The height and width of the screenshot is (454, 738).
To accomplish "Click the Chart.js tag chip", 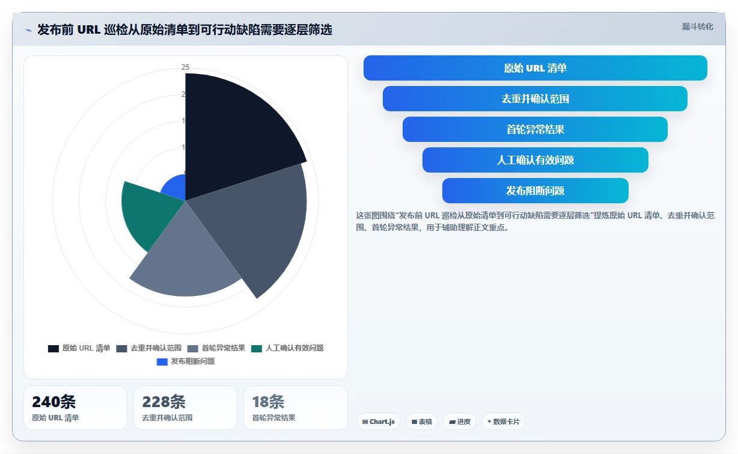I will tap(379, 422).
